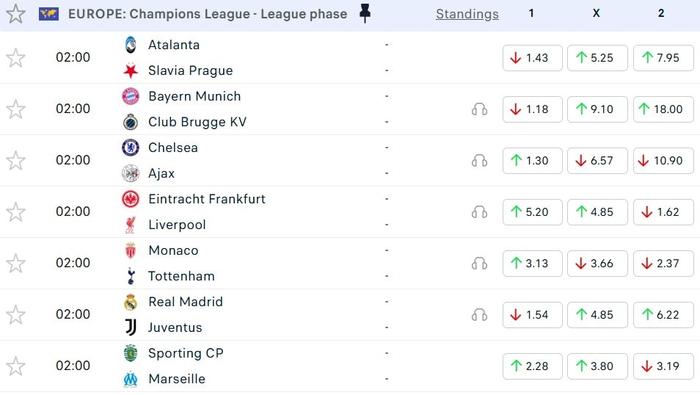The width and height of the screenshot is (700, 395).
Task: Open EUROPE: Champions League - League phase title
Action: click(207, 14)
